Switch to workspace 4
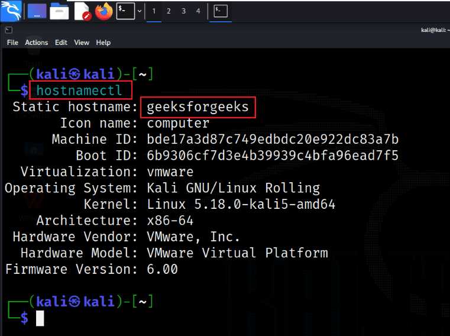The height and width of the screenshot is (336, 450). pyautogui.click(x=198, y=11)
